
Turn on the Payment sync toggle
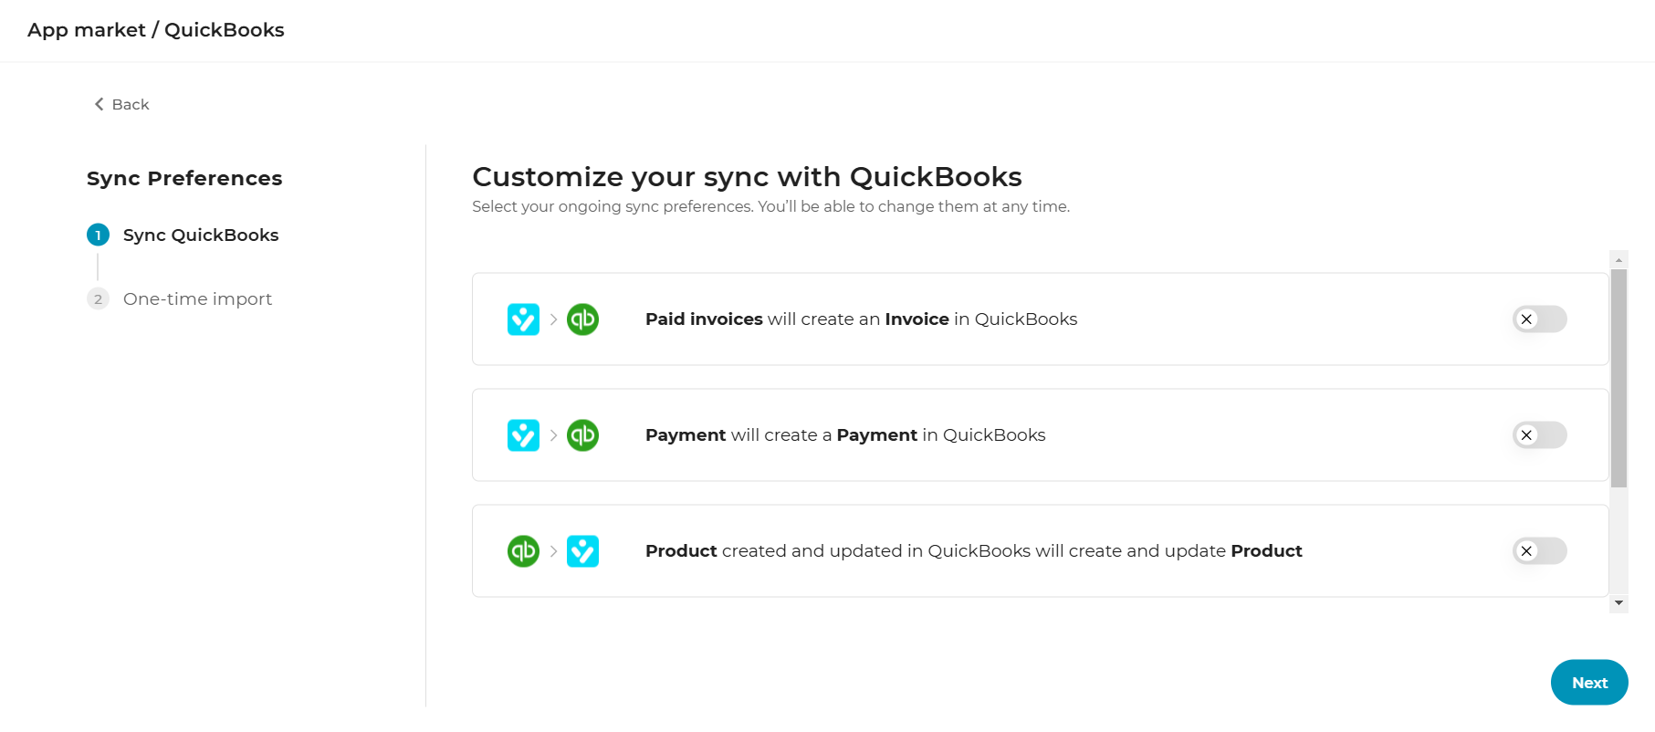coord(1539,435)
